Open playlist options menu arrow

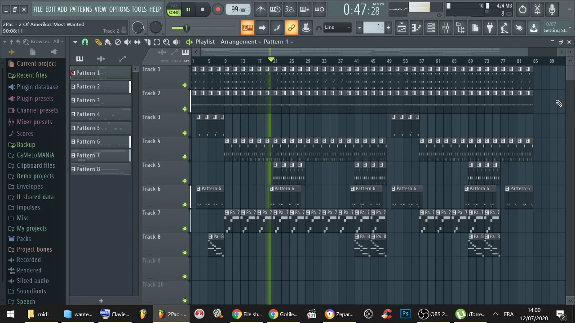tap(75, 42)
